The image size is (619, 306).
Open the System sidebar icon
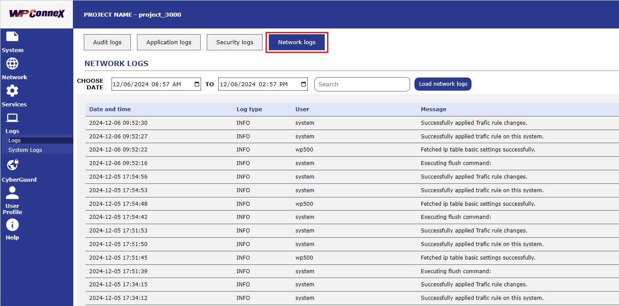click(x=12, y=37)
